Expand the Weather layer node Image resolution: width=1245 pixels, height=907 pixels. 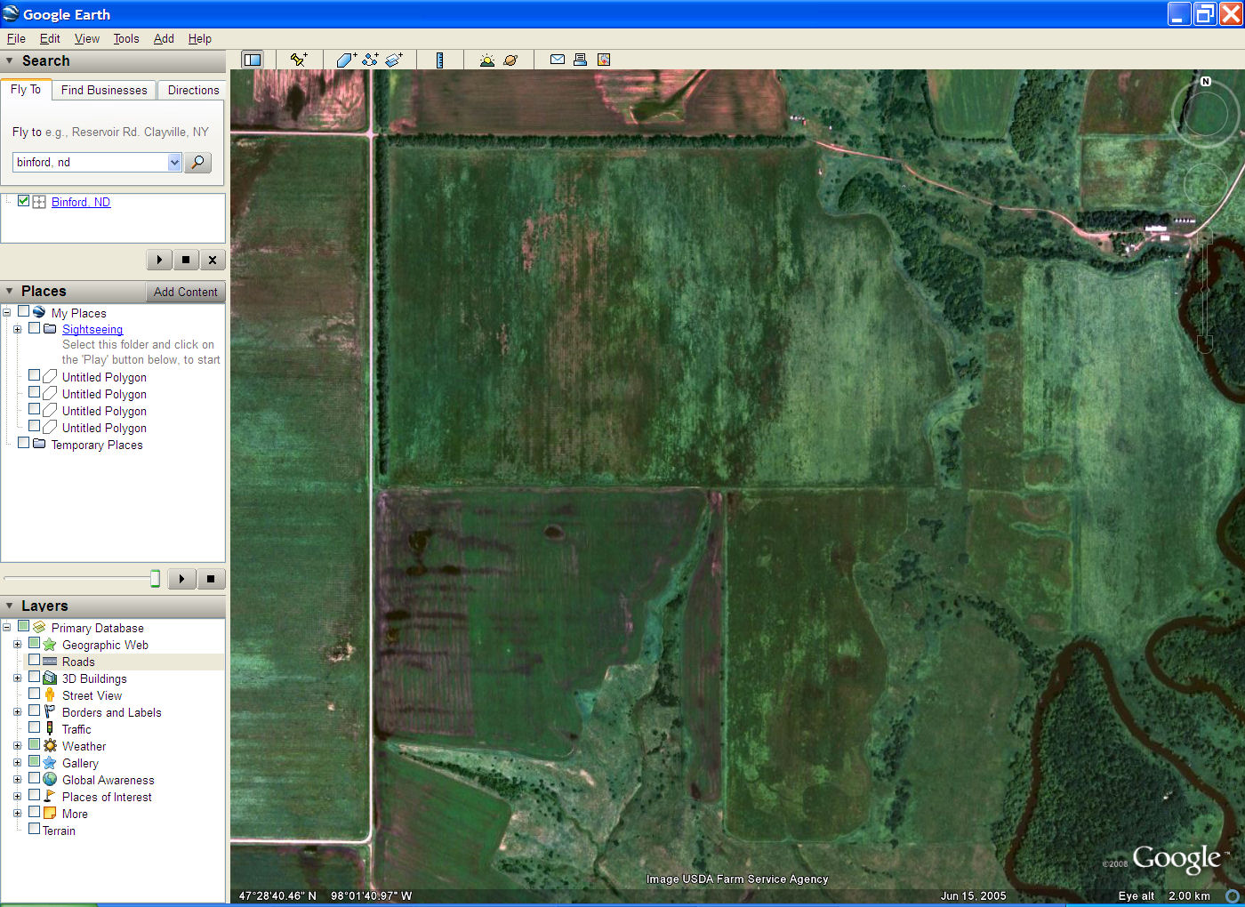coord(17,746)
